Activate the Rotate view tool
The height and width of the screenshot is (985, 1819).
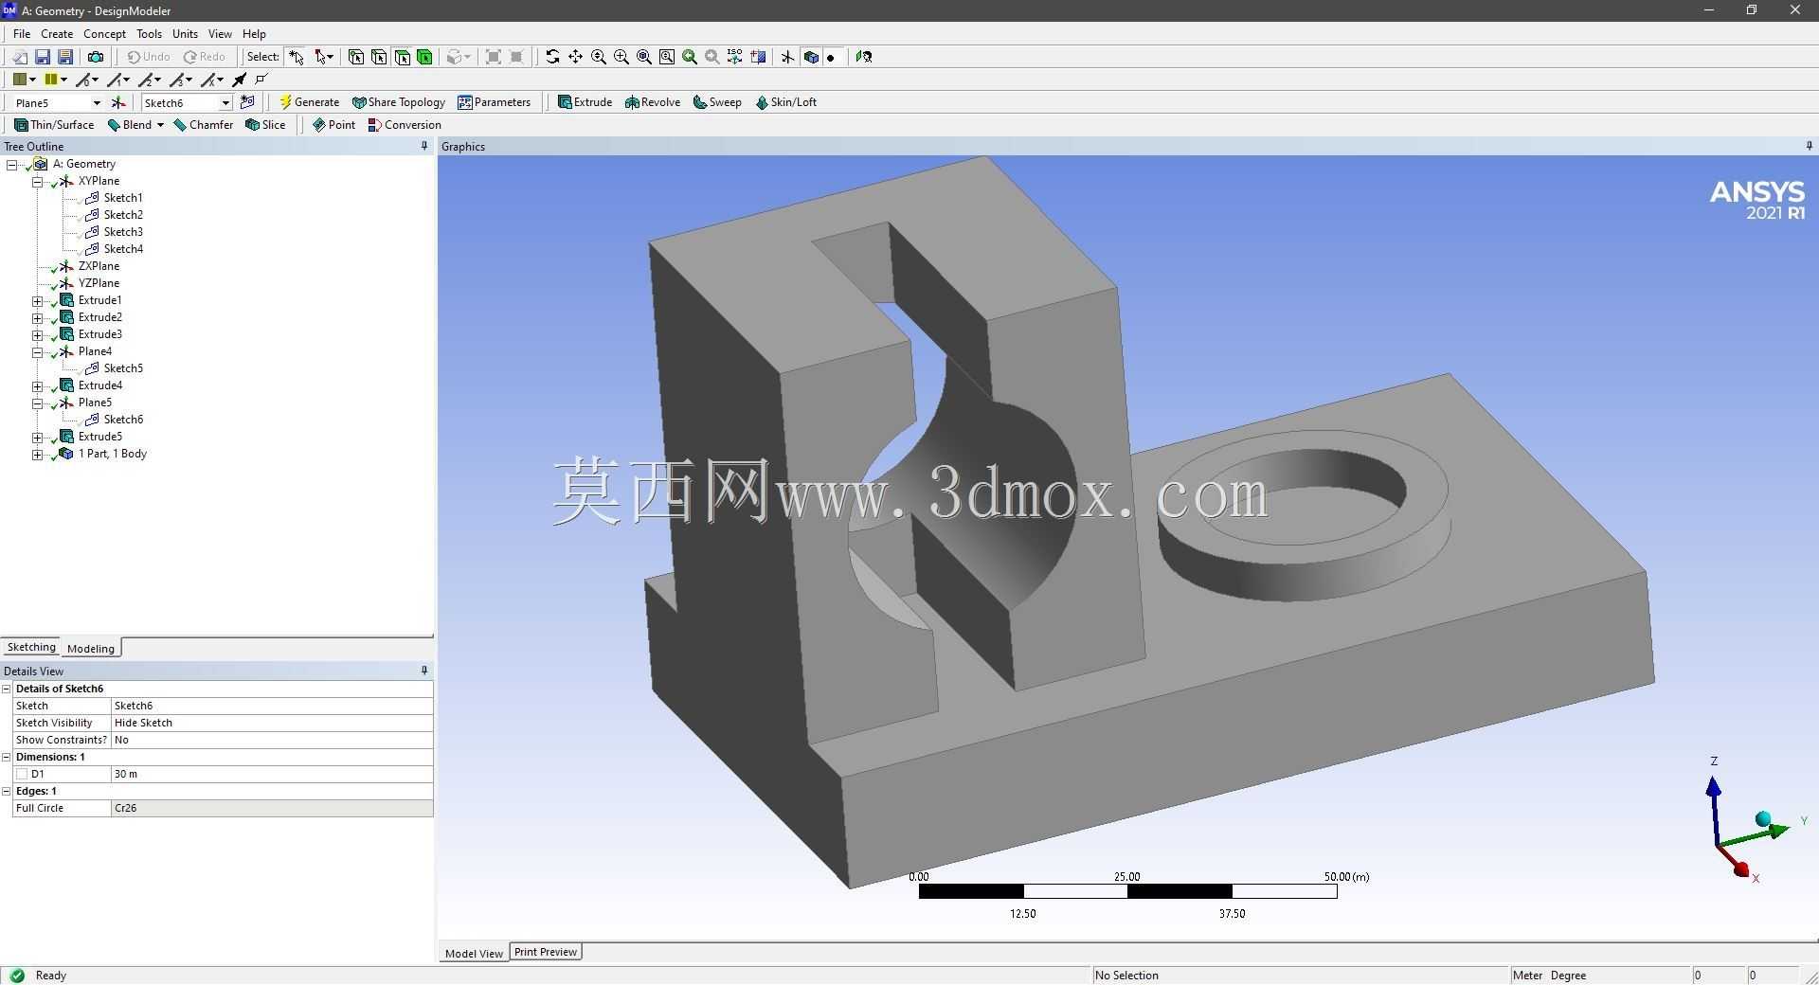click(x=552, y=57)
